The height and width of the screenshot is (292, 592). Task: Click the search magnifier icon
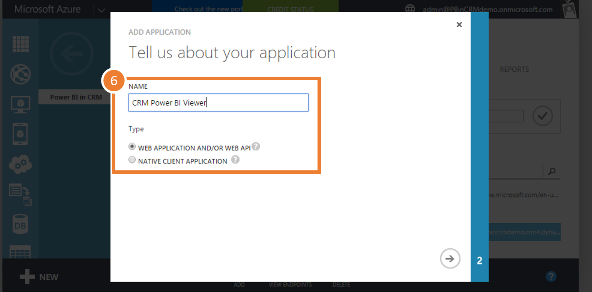pos(552,171)
